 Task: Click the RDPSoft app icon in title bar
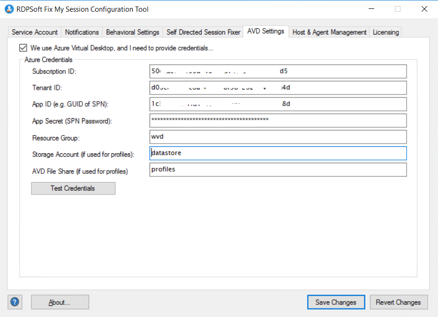click(x=9, y=9)
